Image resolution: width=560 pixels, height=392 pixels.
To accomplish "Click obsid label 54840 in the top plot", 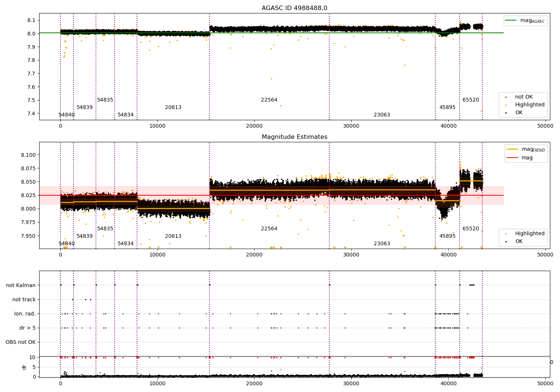I will (x=67, y=115).
